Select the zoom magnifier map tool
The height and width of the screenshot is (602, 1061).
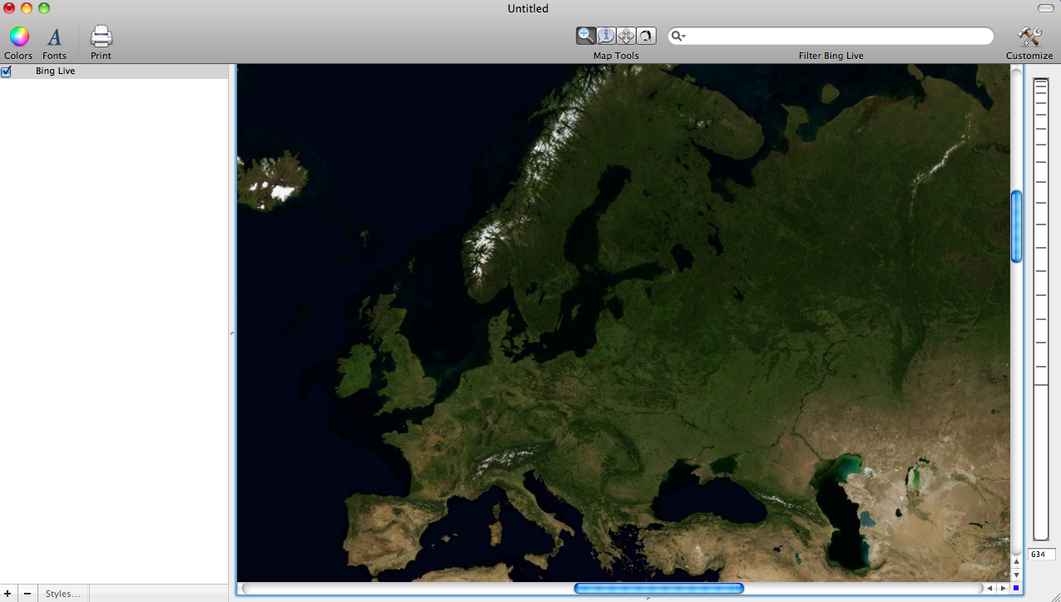click(x=586, y=36)
